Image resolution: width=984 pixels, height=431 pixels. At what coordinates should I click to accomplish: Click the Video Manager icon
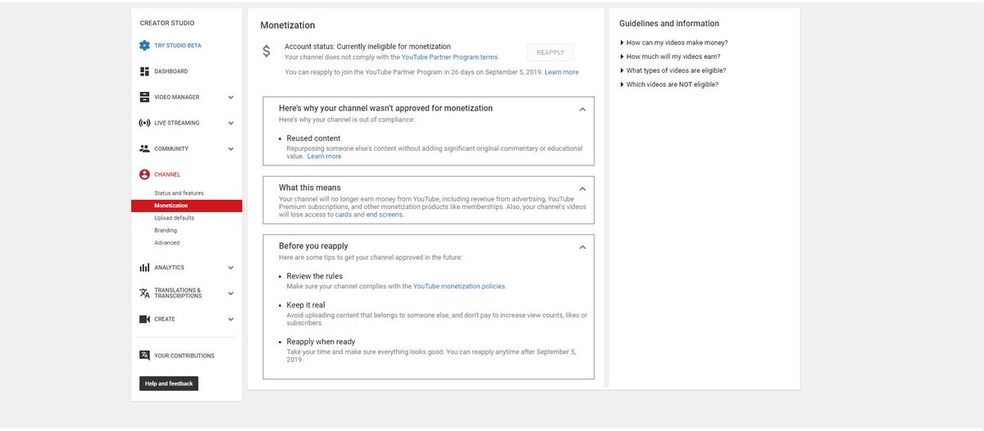tap(144, 97)
